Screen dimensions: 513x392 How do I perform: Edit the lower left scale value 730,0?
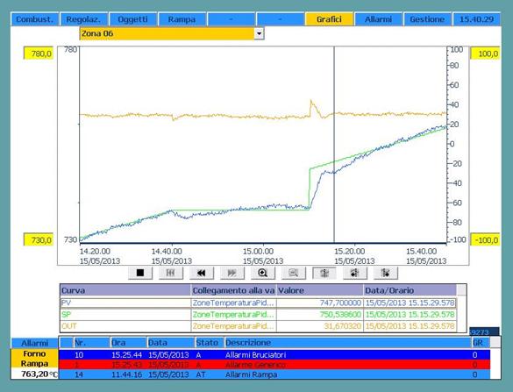[x=39, y=240]
